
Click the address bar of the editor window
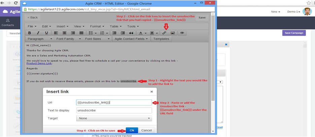pyautogui.click(x=118, y=9)
